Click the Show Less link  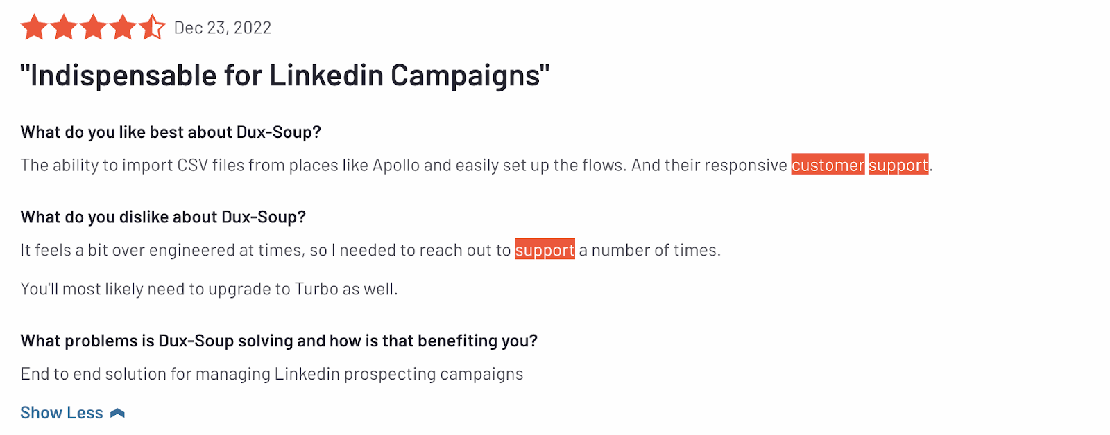pos(62,413)
